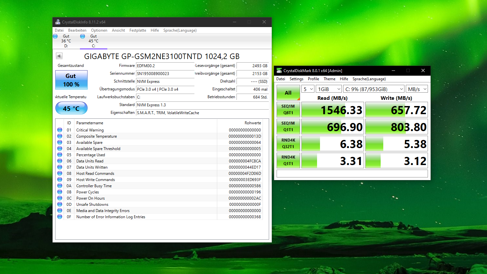Open Sprache(Language) menu in CrystalDiskInfo
Viewport: 487px width, 274px height.
[x=180, y=30]
